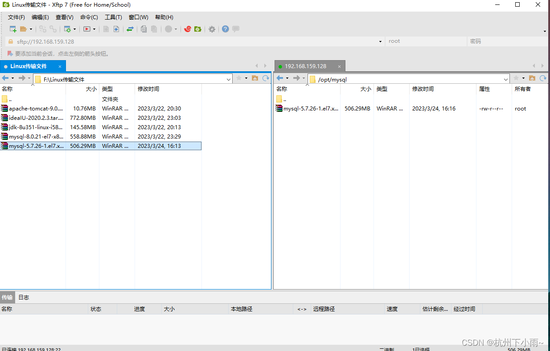Select ideaIU-2020.2.3.tar file in local pane
Screen dimensions: 550x351
101,118
